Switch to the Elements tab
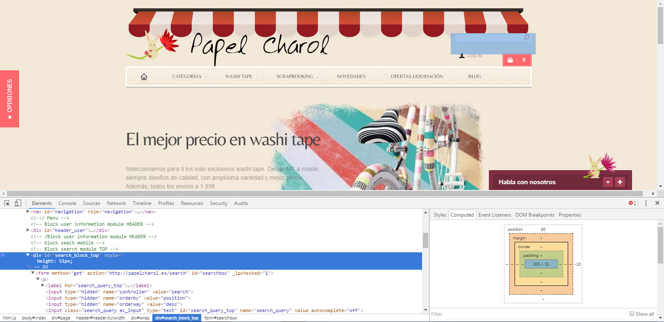 pos(42,203)
